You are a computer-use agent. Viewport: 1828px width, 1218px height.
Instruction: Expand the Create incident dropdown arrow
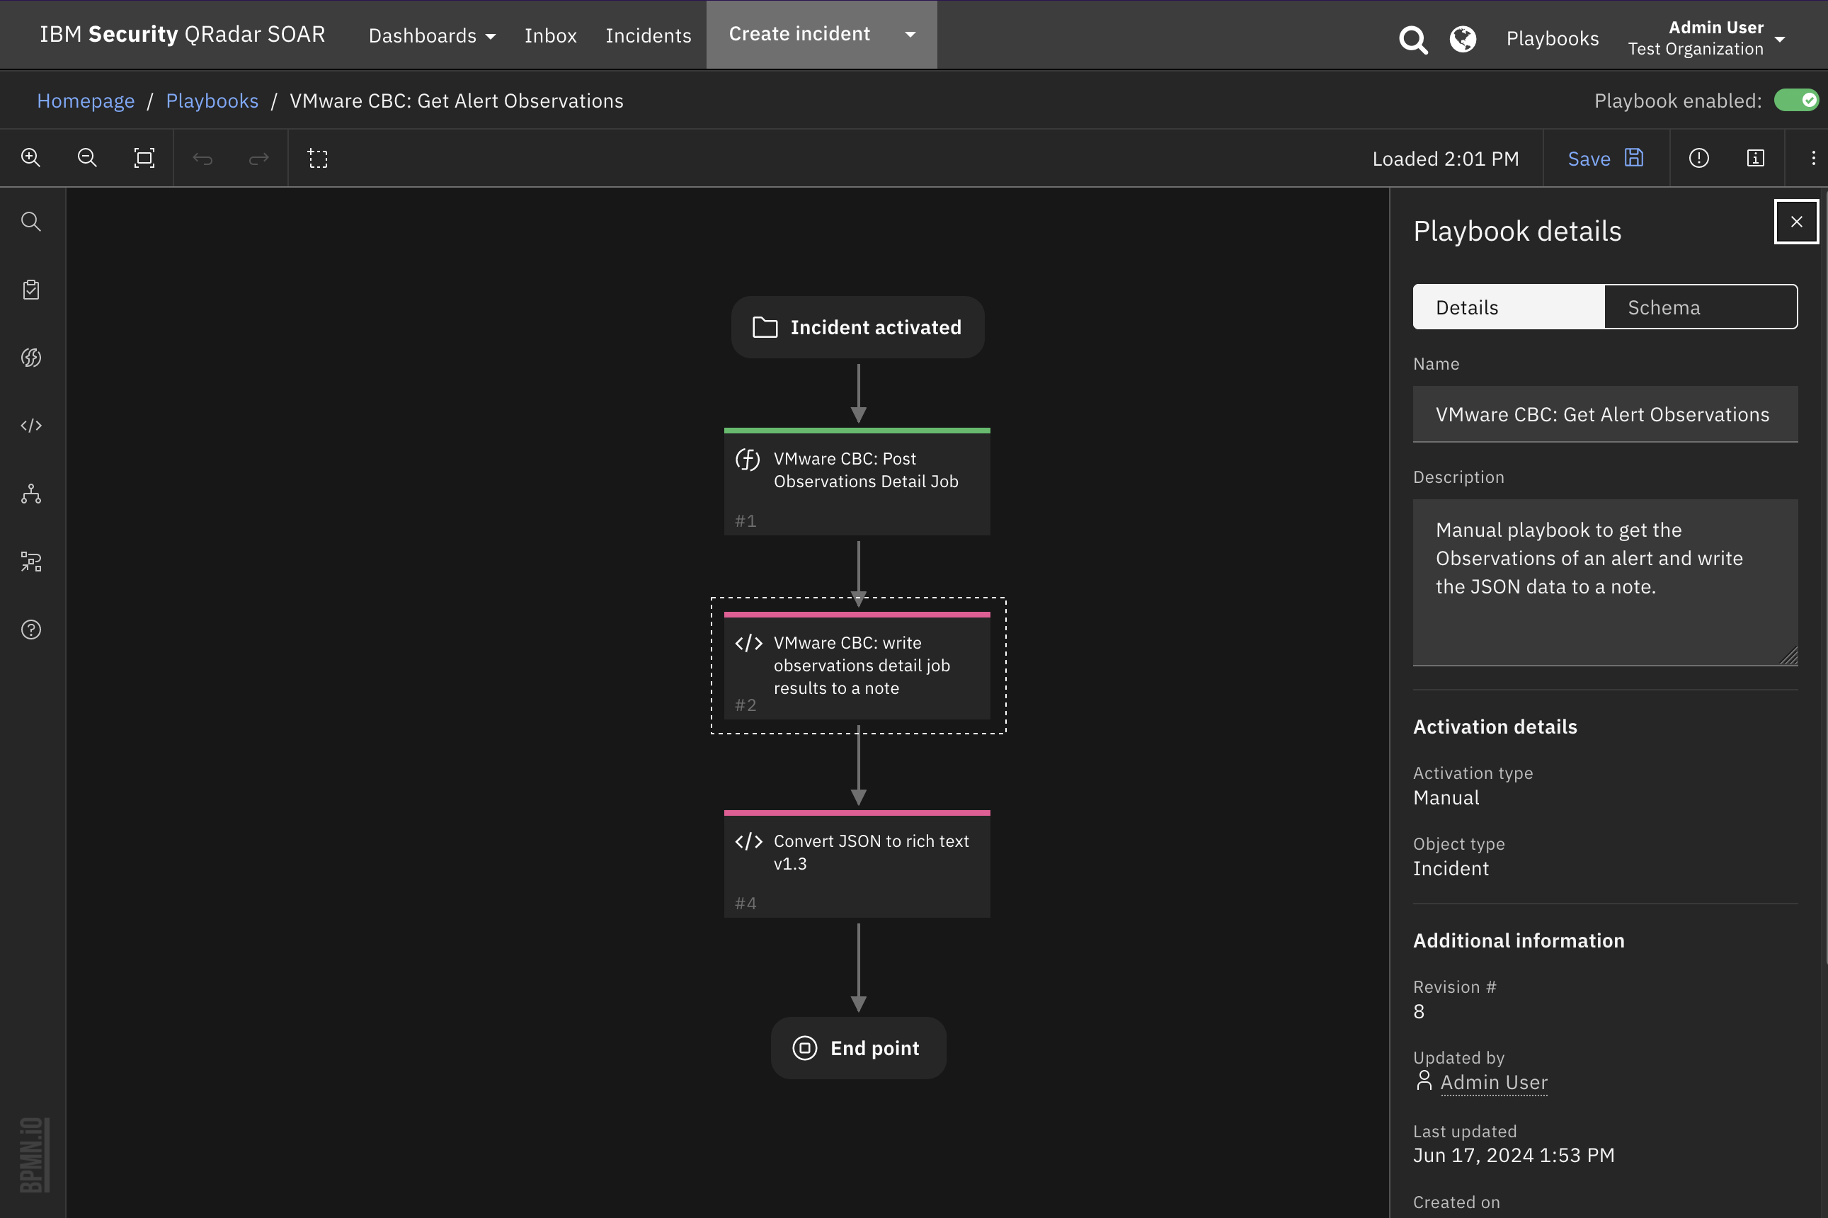pyautogui.click(x=910, y=34)
